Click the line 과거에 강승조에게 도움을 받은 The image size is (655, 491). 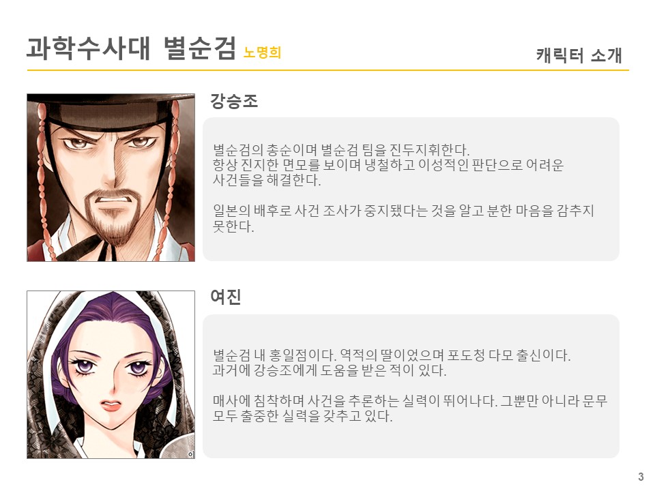(x=330, y=370)
